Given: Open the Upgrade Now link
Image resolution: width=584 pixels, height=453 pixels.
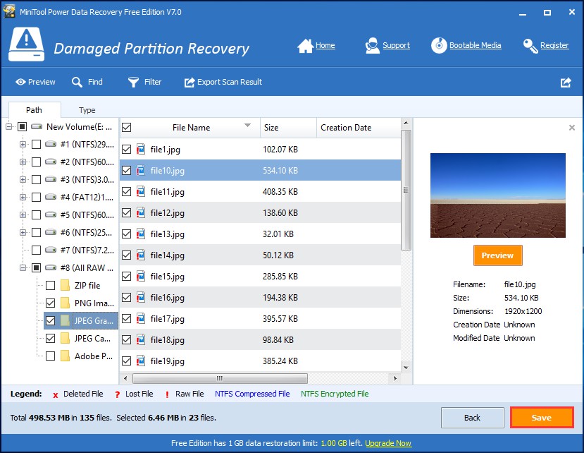Looking at the screenshot, I should (388, 443).
